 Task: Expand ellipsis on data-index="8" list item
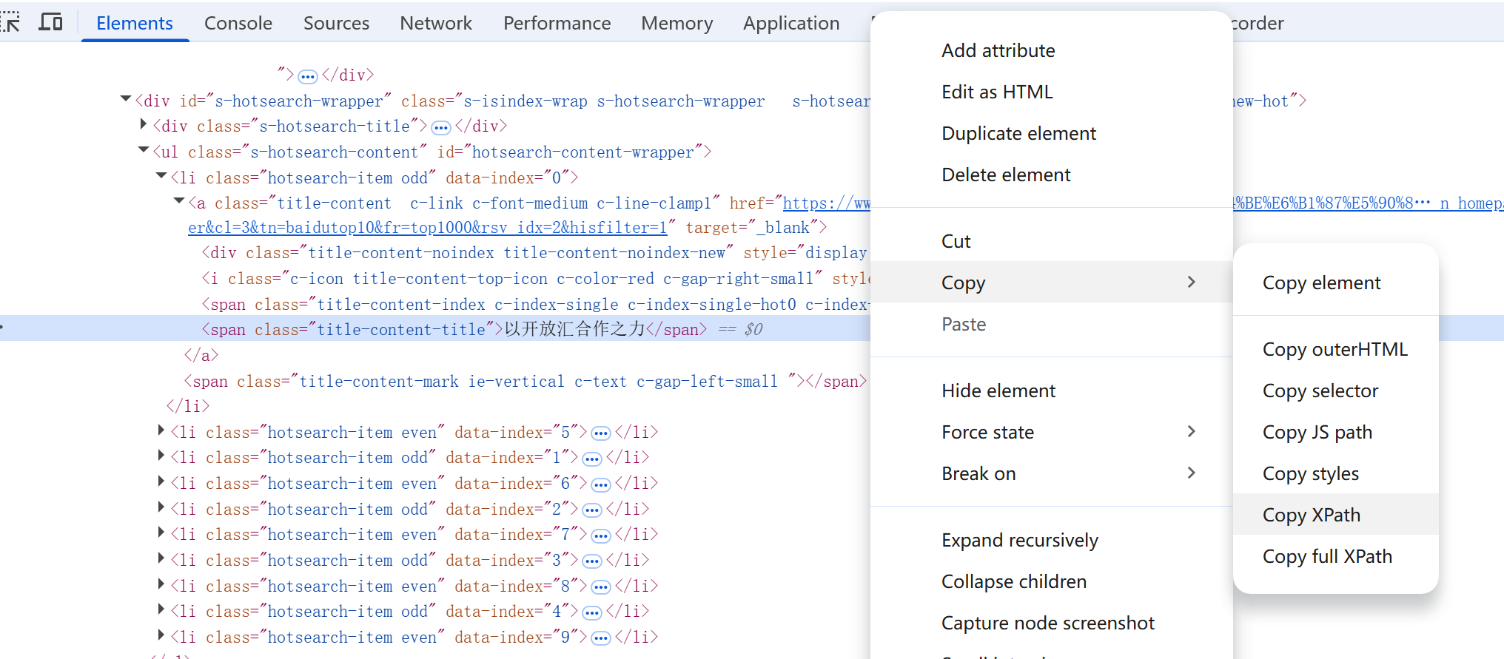(x=601, y=587)
